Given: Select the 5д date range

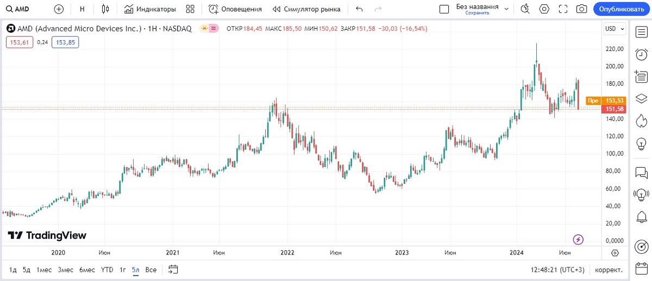Looking at the screenshot, I should [x=26, y=270].
